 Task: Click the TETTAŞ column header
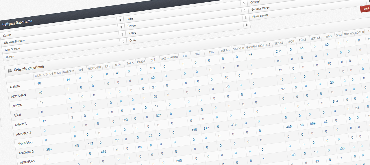click(315, 38)
